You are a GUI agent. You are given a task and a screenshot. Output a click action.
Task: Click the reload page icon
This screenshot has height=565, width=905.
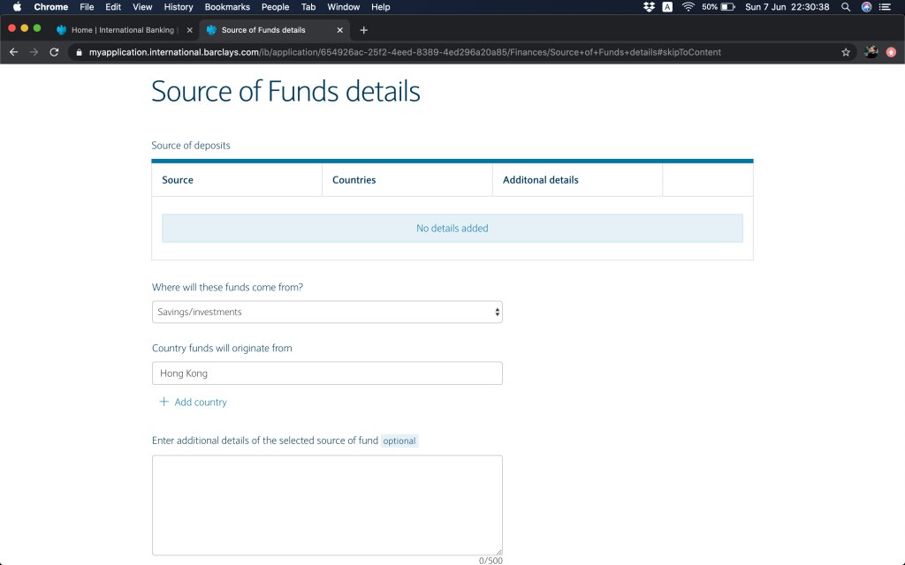click(x=54, y=52)
